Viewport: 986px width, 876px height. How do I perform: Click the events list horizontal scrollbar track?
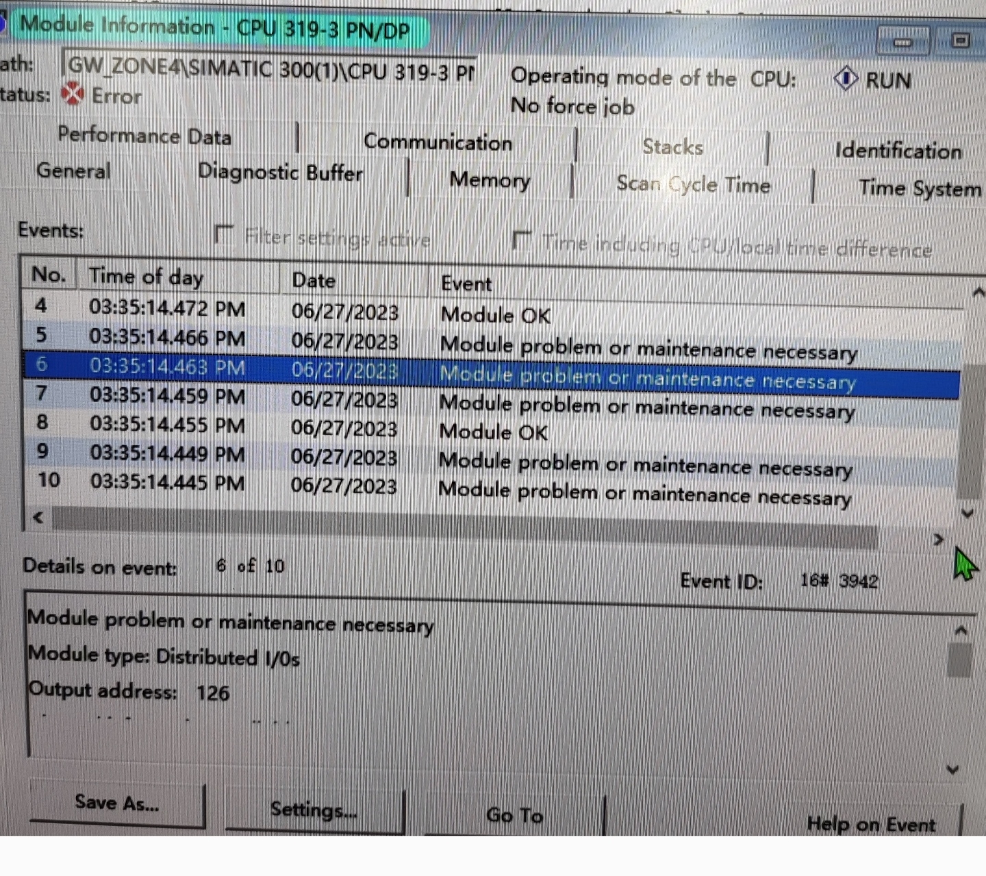click(x=466, y=528)
